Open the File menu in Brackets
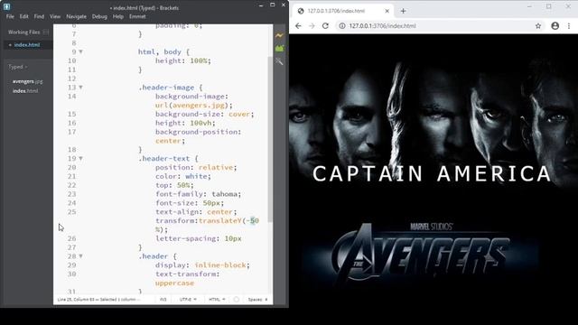The image size is (578, 325). pos(10,16)
